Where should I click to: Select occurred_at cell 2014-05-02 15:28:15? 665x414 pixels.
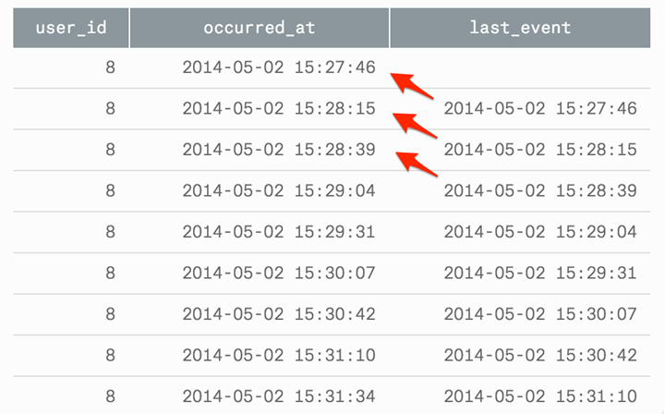tap(279, 109)
